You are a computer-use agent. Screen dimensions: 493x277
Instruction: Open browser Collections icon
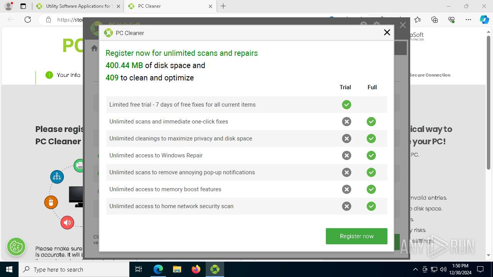click(x=434, y=20)
